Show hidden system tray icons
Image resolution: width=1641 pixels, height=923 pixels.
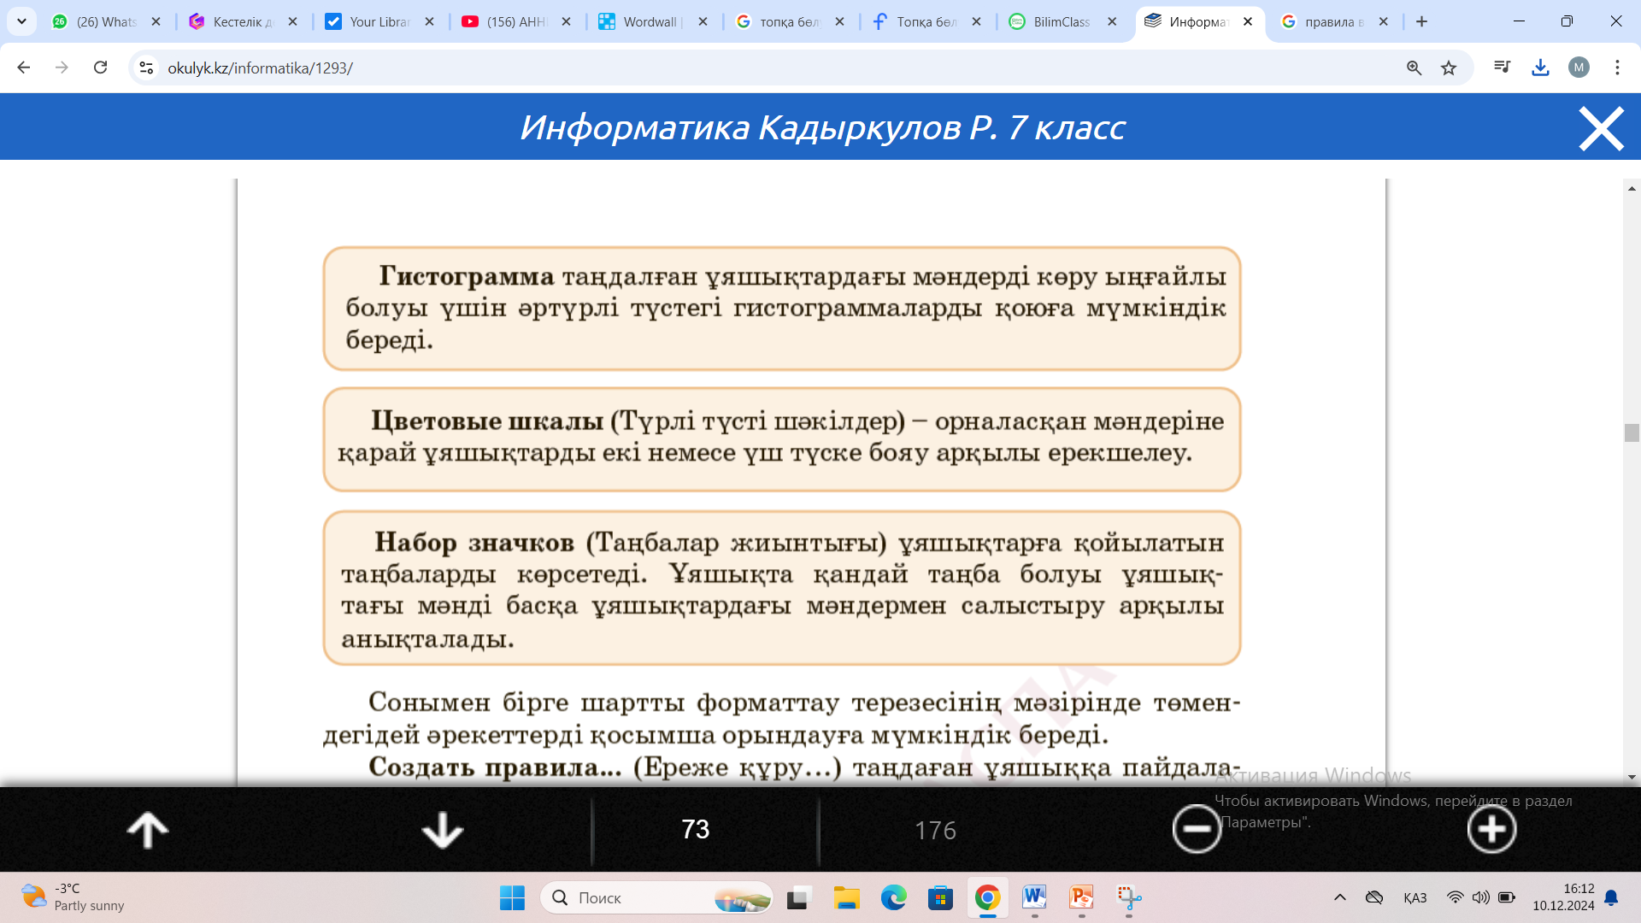1339,897
